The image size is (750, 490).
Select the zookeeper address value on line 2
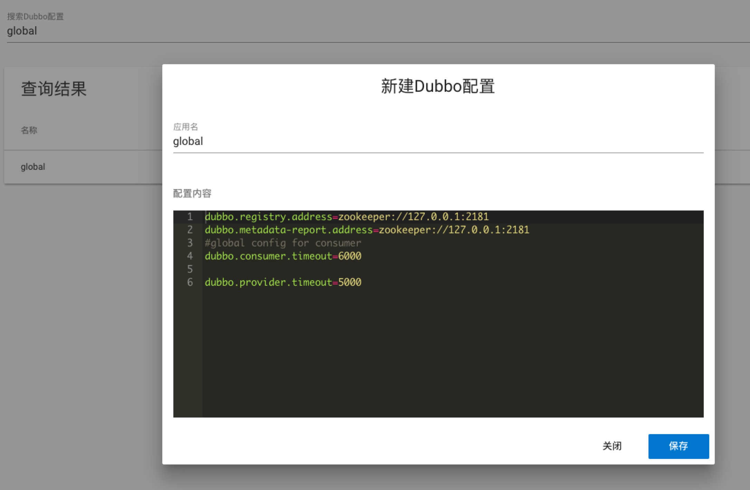454,229
